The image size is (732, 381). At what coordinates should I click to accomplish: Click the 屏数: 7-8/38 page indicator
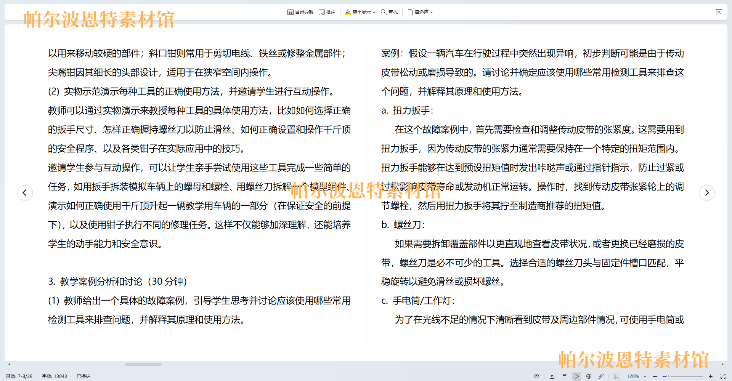(x=19, y=376)
